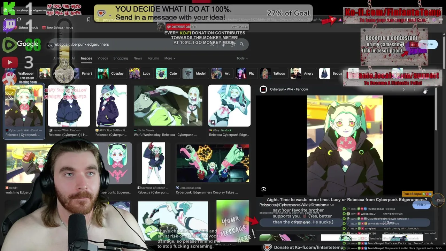Click the Google logo
The width and height of the screenshot is (446, 251).
pyautogui.click(x=28, y=44)
